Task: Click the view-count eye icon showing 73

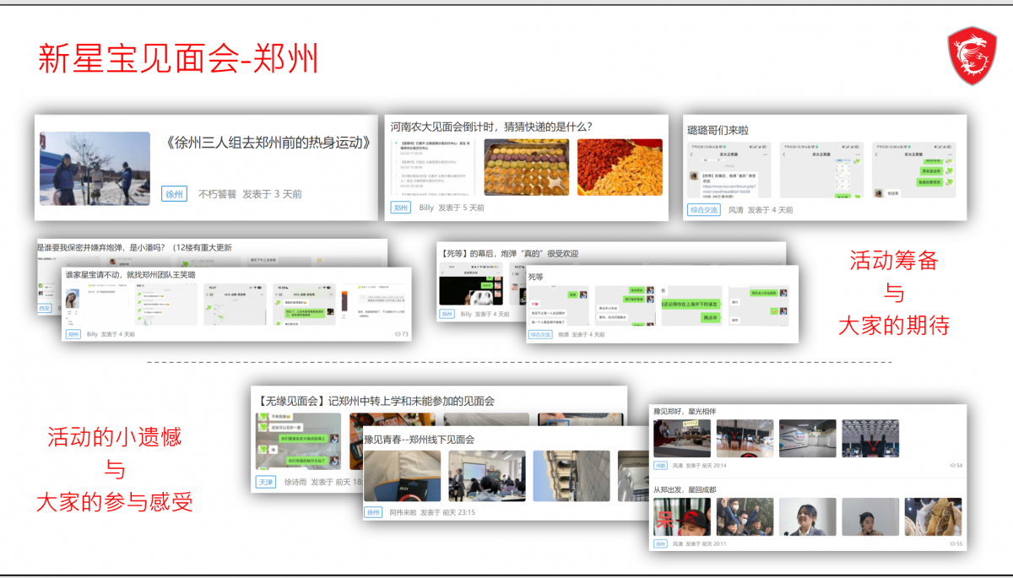Action: [397, 335]
